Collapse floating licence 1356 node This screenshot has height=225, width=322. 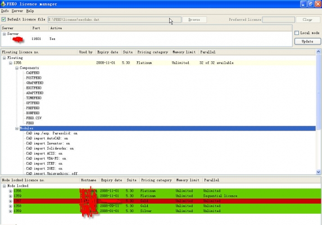click(11, 63)
